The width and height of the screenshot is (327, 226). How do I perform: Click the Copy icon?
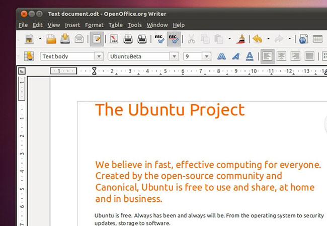tap(205, 39)
